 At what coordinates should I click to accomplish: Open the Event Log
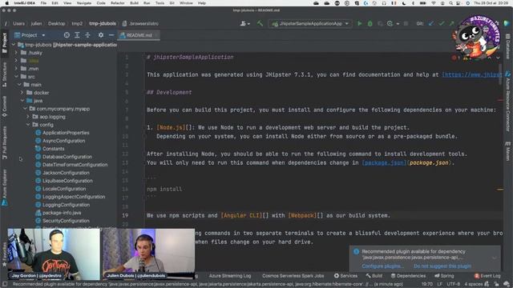pyautogui.click(x=487, y=276)
